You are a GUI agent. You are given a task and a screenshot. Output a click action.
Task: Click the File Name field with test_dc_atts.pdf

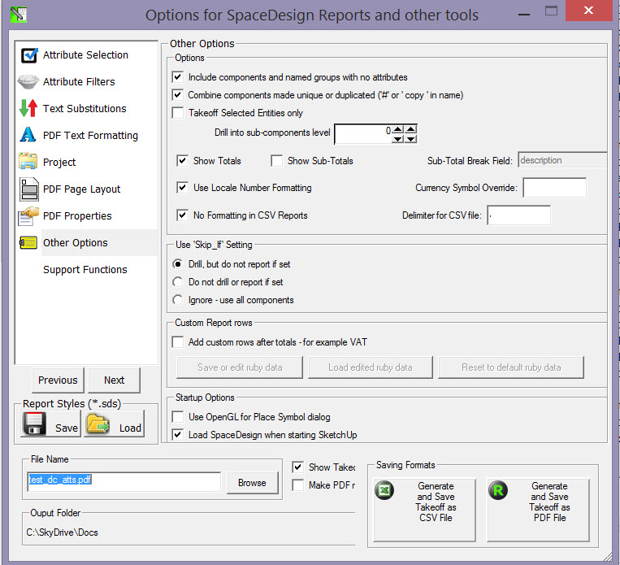pyautogui.click(x=124, y=481)
